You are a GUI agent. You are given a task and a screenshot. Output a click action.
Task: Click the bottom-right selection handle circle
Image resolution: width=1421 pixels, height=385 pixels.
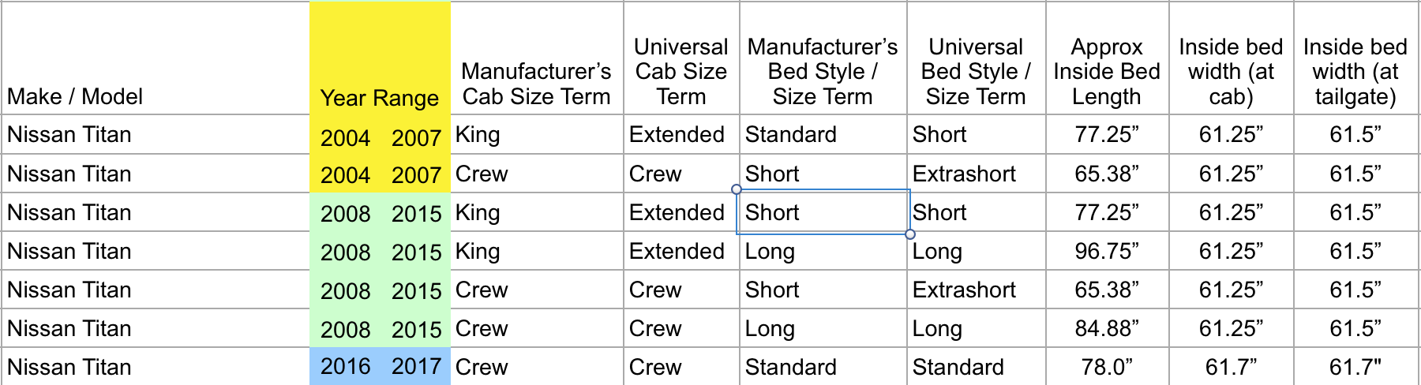(x=910, y=234)
